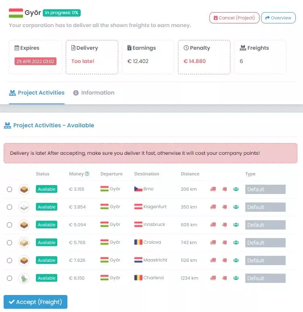Click the cargo icon for Charleroi freight
Image resolution: width=303 pixels, height=312 pixels.
tap(24, 278)
